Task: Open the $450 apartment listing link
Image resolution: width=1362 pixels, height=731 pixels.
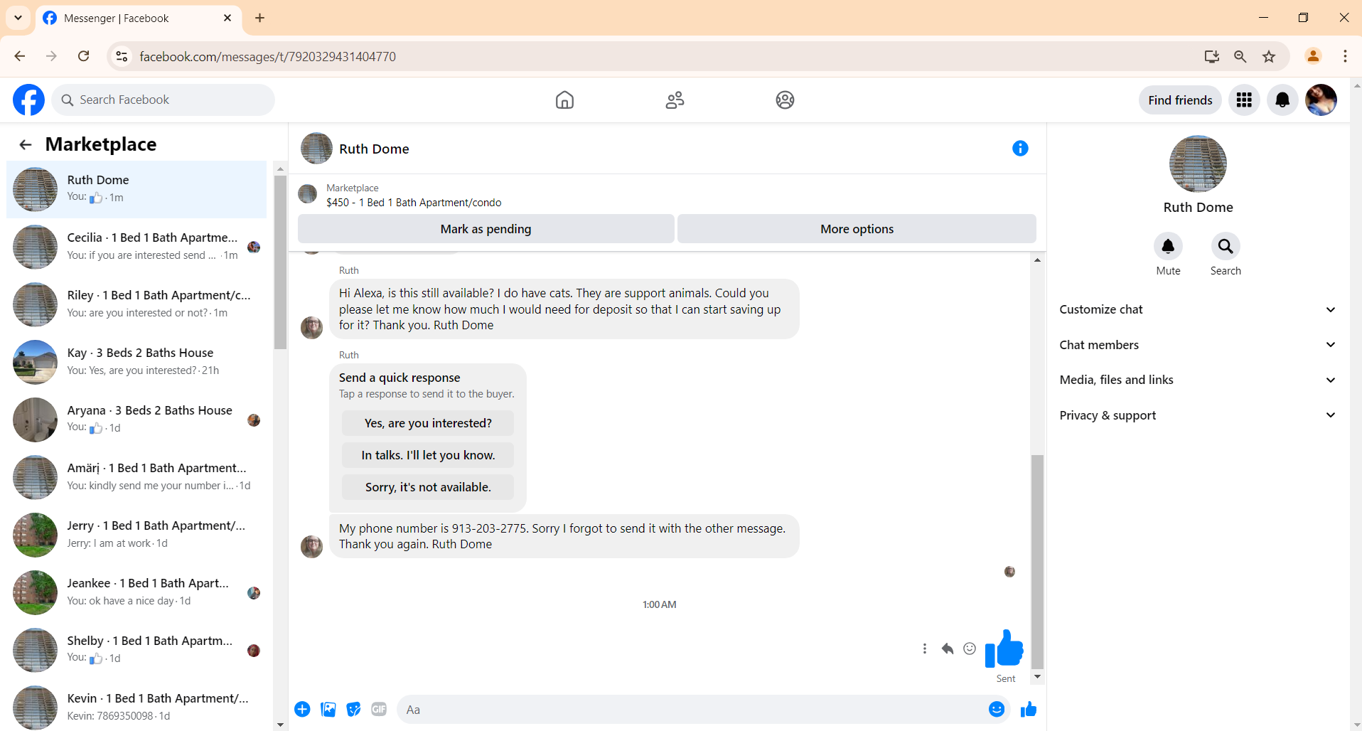Action: tap(414, 203)
